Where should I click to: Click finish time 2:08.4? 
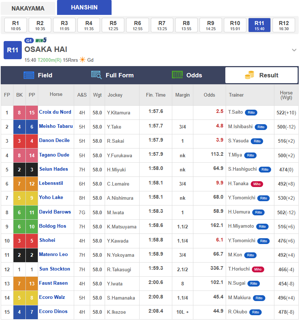pyautogui.click(x=156, y=311)
